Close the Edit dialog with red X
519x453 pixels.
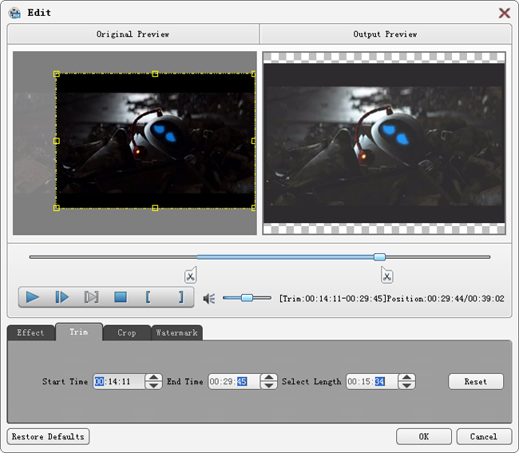pos(504,14)
